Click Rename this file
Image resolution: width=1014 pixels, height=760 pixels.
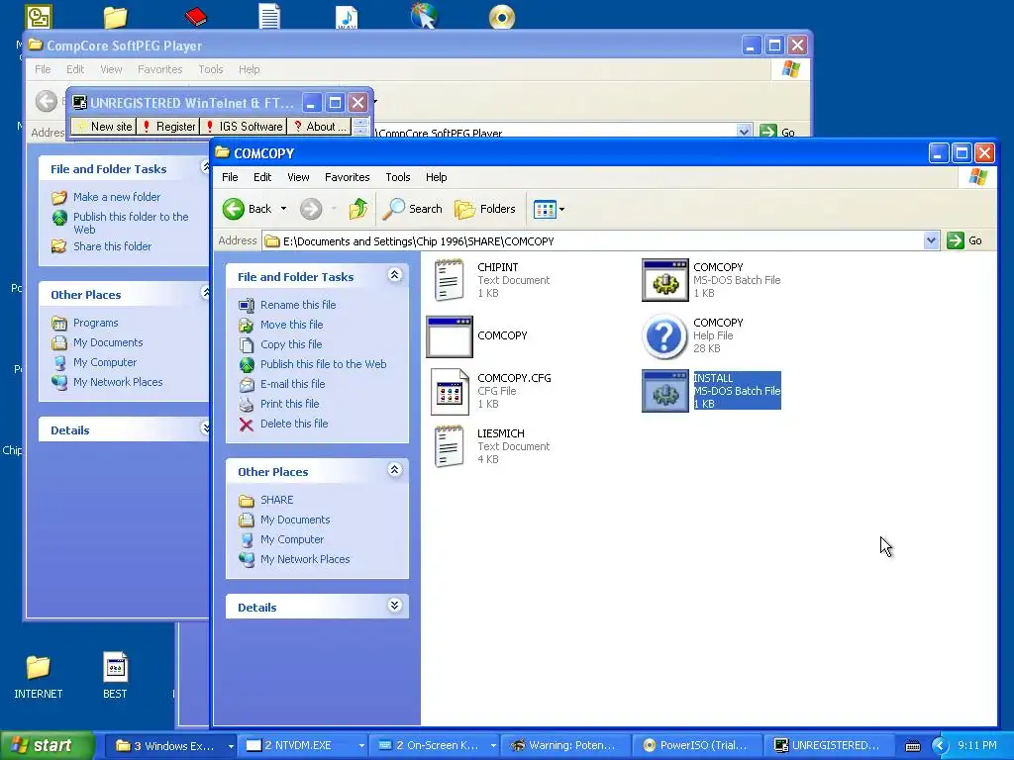[x=298, y=305]
